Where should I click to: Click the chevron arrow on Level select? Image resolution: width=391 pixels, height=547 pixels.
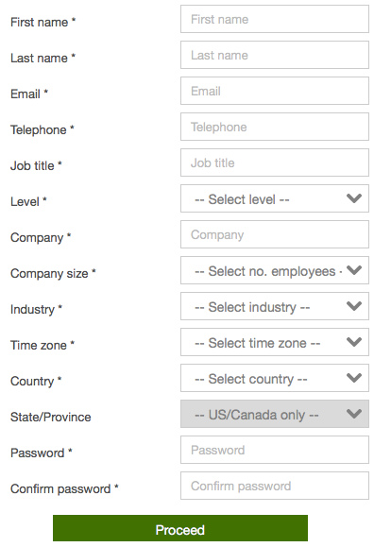(x=354, y=198)
